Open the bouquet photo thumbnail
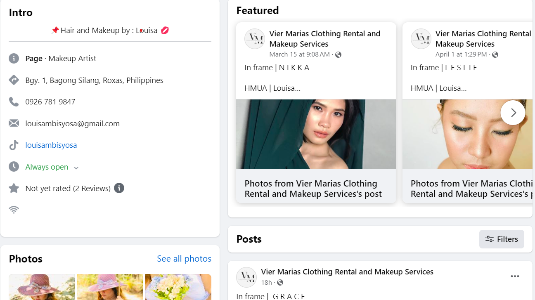 178,287
